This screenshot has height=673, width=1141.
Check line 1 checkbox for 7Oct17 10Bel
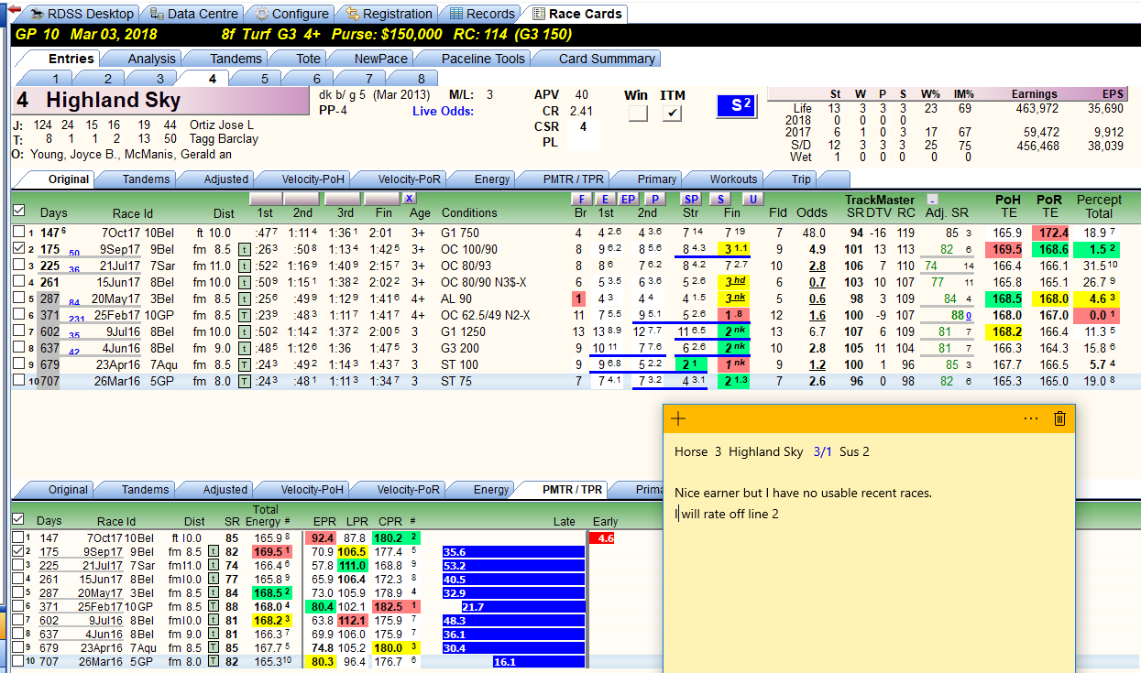(x=18, y=232)
